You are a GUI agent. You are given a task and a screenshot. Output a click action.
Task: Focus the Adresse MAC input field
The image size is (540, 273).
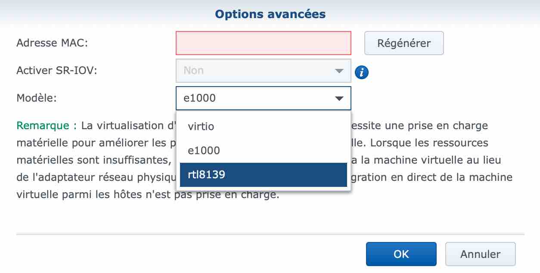tap(264, 43)
